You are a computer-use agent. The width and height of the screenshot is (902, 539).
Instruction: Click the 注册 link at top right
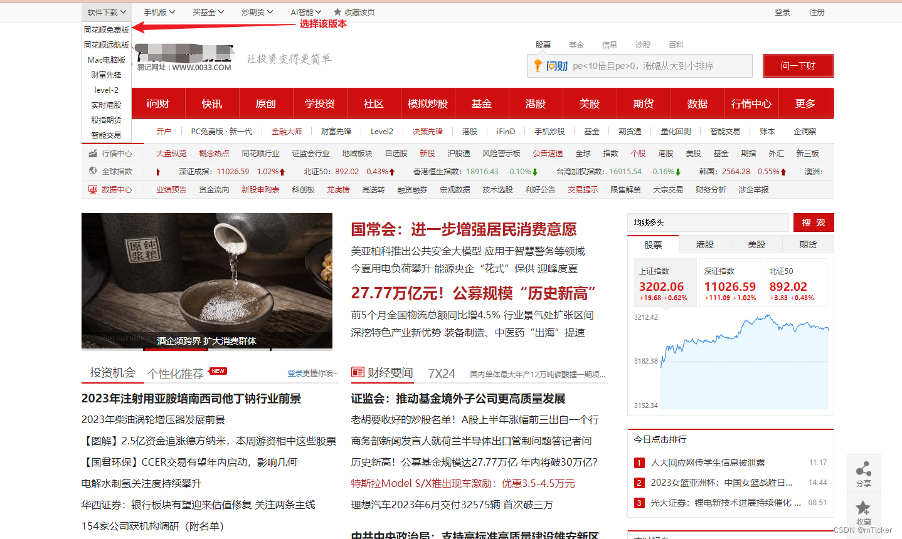coord(817,12)
